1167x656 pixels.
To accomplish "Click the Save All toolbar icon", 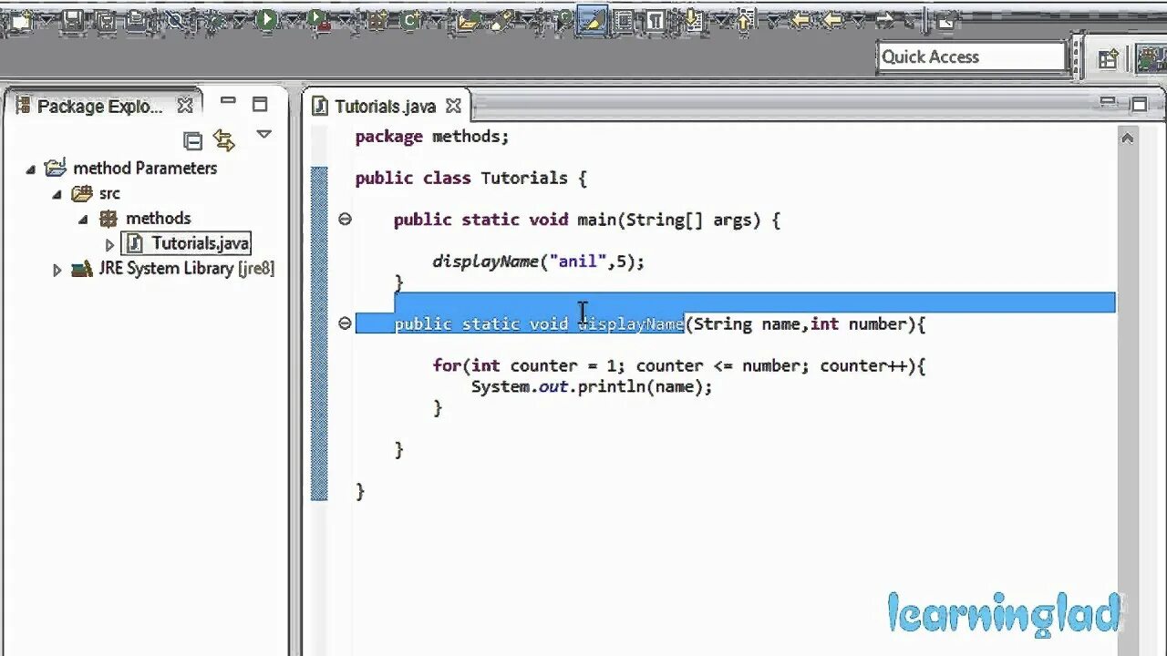I will [x=106, y=20].
